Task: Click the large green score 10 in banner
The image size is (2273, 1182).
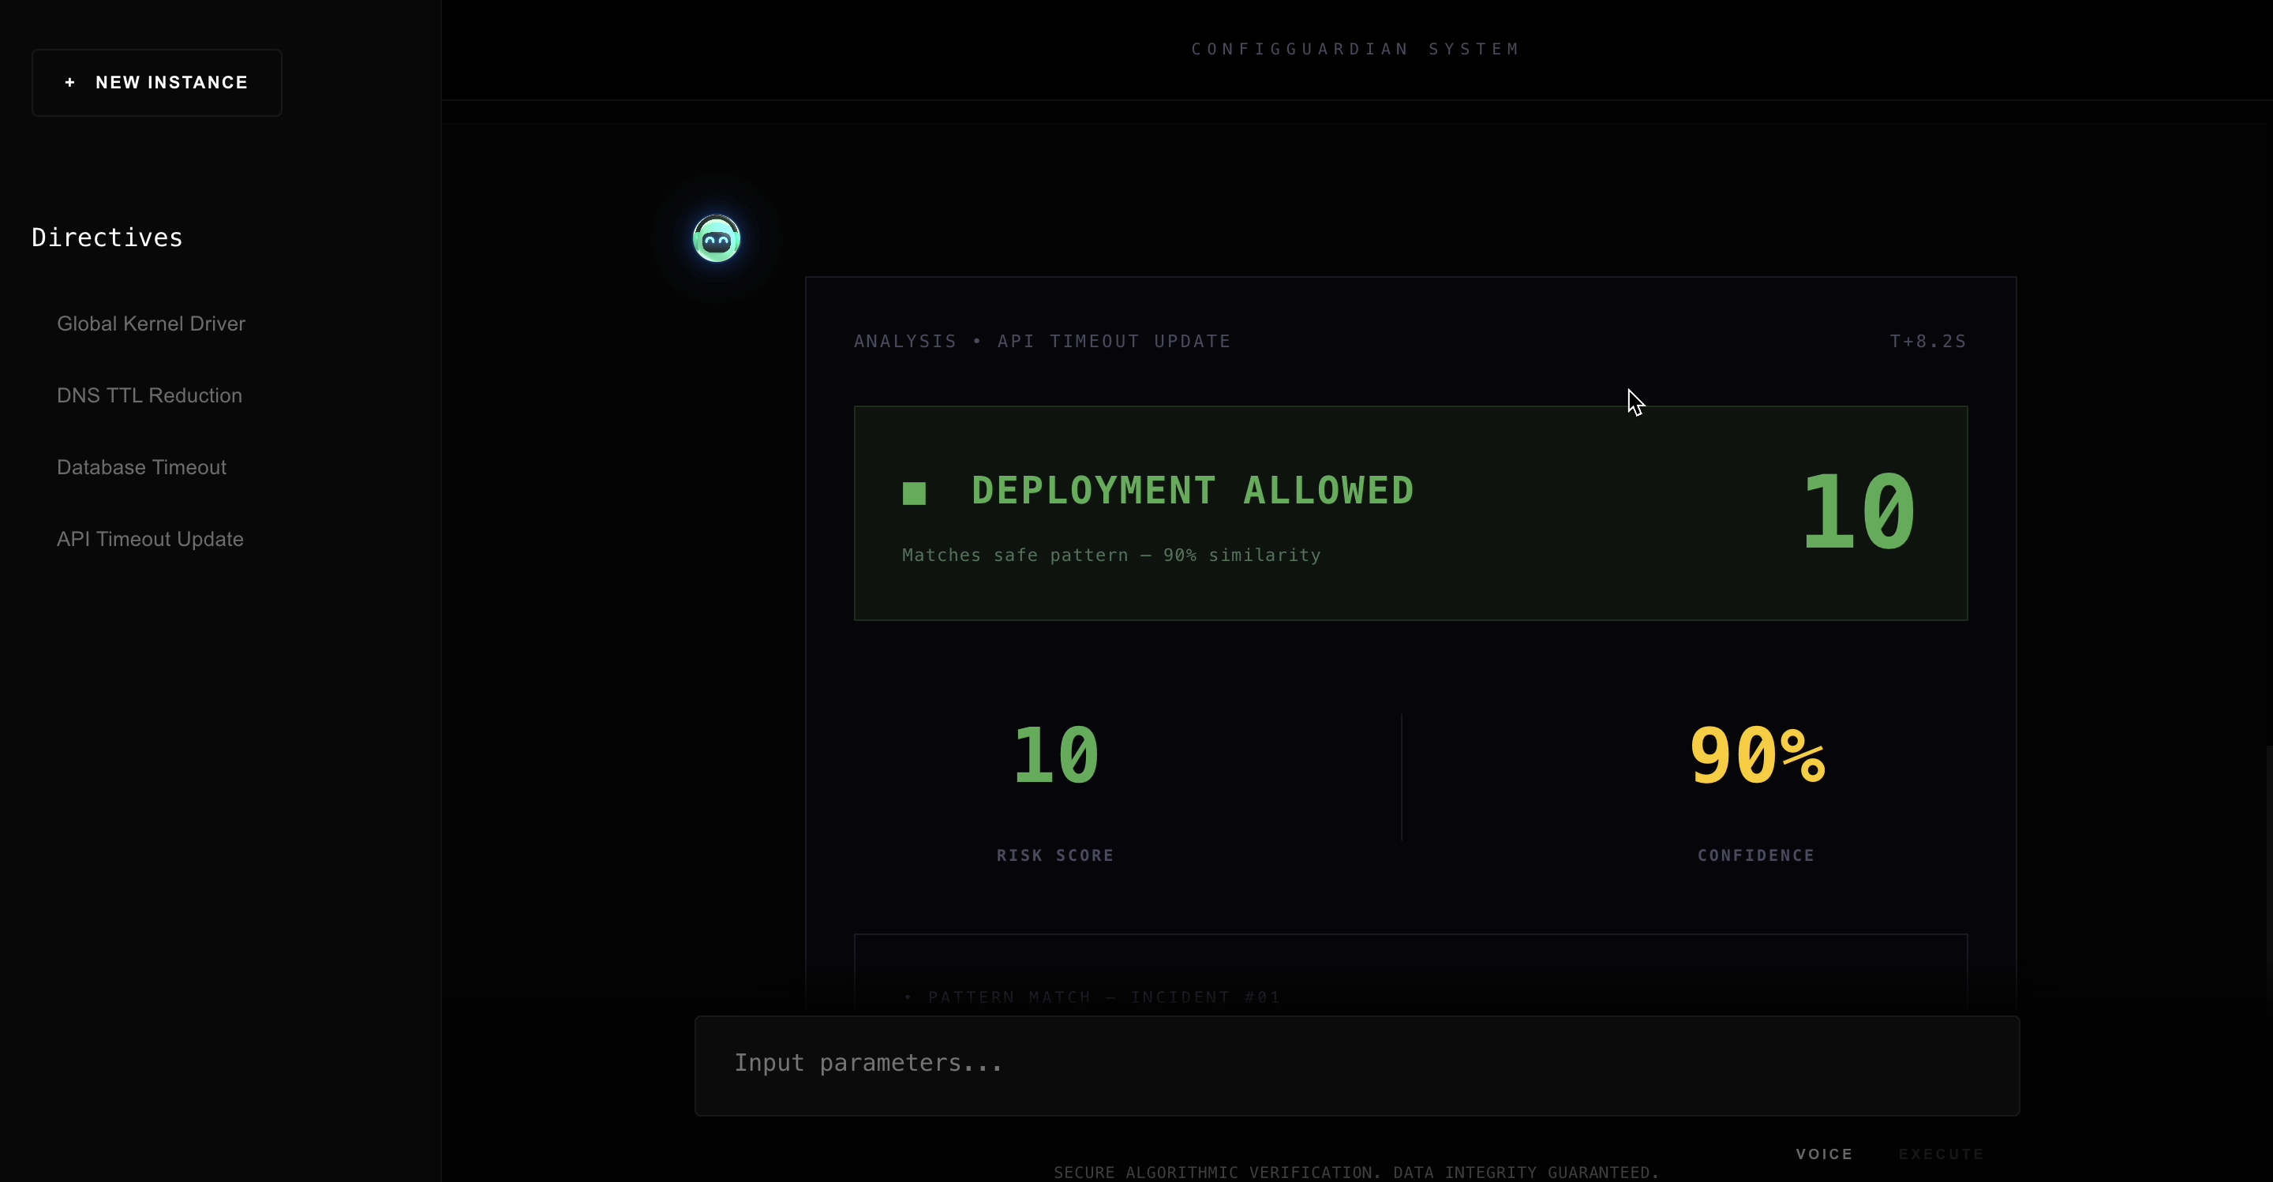Action: click(x=1859, y=511)
